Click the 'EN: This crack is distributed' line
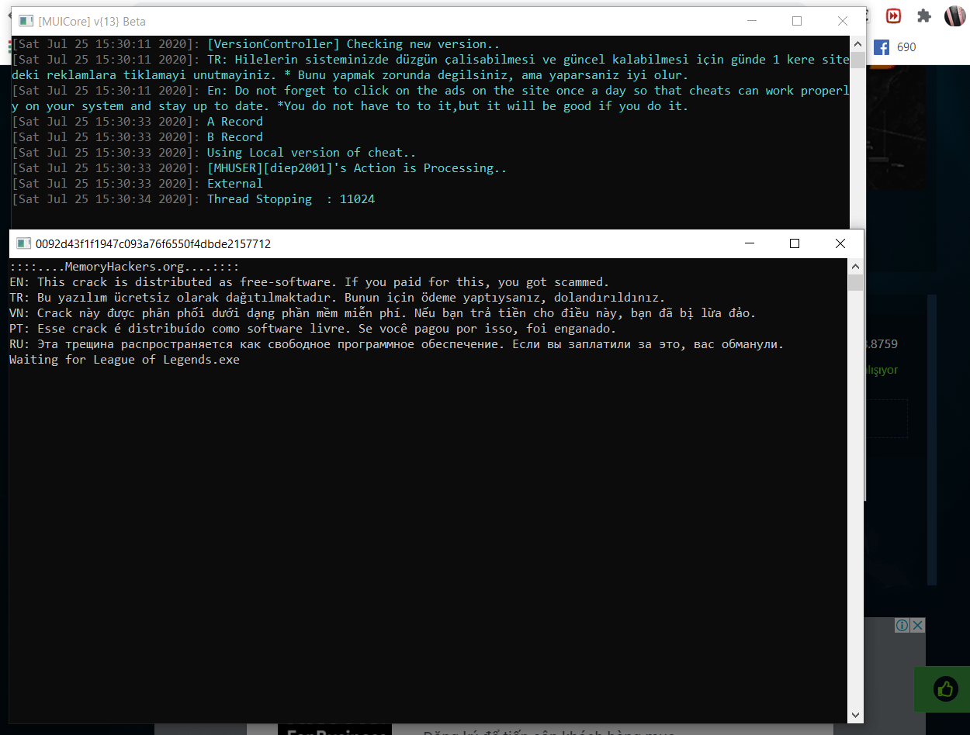Screen dimensions: 970x735 point(310,282)
